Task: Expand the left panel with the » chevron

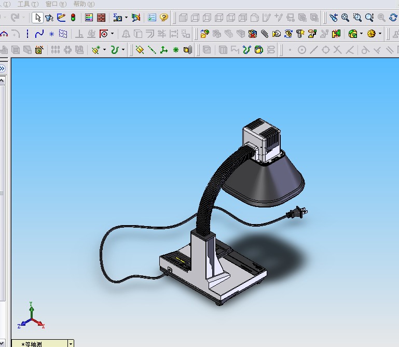Action: pyautogui.click(x=2, y=68)
